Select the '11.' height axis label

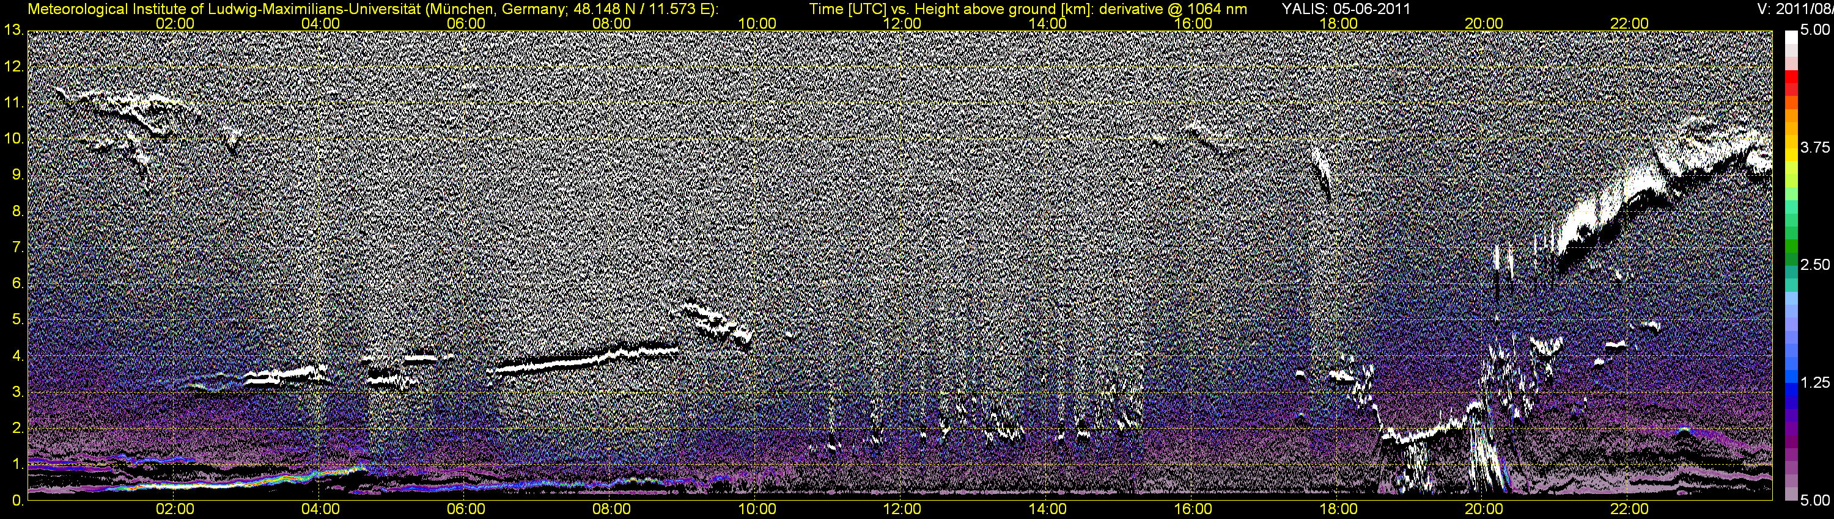tap(13, 103)
